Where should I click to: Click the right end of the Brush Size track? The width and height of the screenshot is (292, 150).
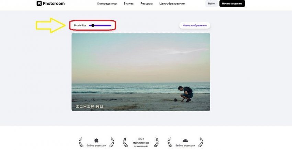pyautogui.click(x=110, y=25)
